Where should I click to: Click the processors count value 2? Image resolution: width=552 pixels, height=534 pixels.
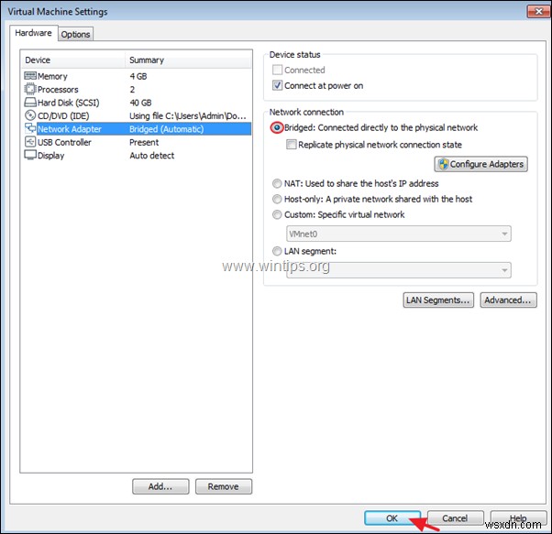(132, 89)
